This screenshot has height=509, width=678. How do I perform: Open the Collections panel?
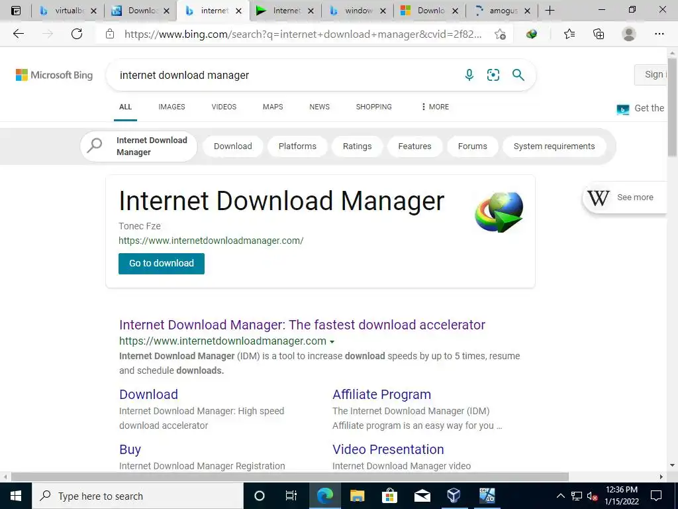click(599, 34)
